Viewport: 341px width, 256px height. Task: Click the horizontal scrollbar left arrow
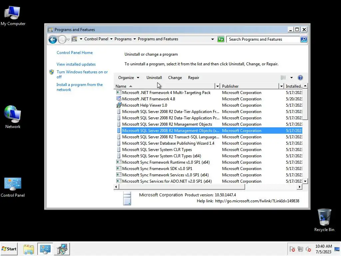116,187
